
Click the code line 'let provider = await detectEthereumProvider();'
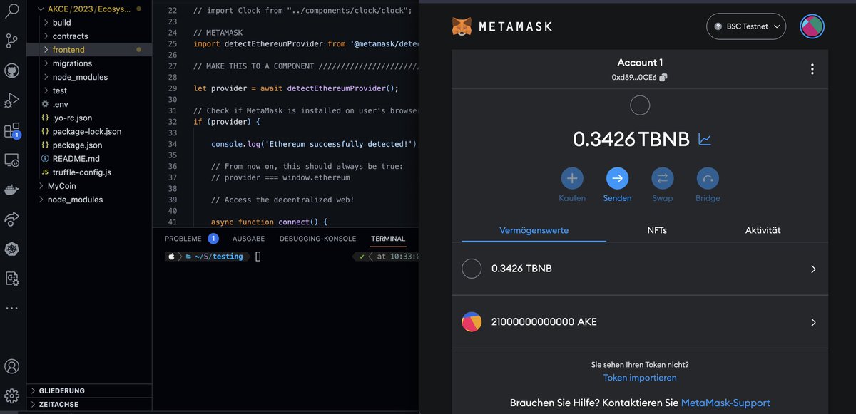pos(295,88)
